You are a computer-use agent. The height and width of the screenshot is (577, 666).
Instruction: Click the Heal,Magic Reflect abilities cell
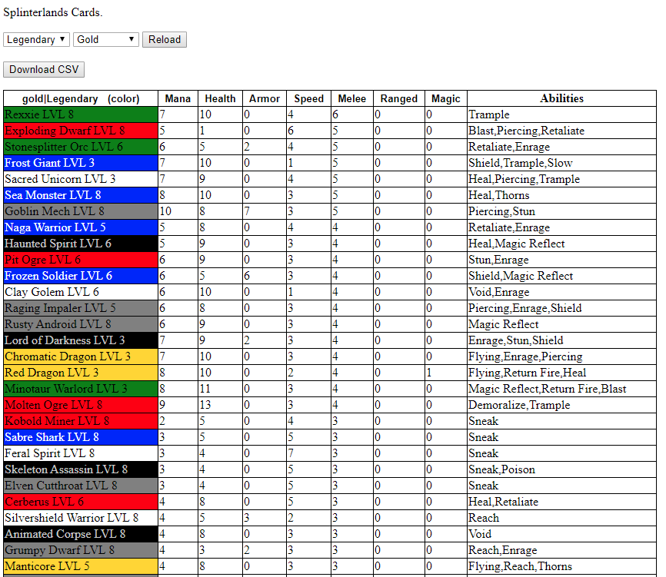(x=561, y=244)
